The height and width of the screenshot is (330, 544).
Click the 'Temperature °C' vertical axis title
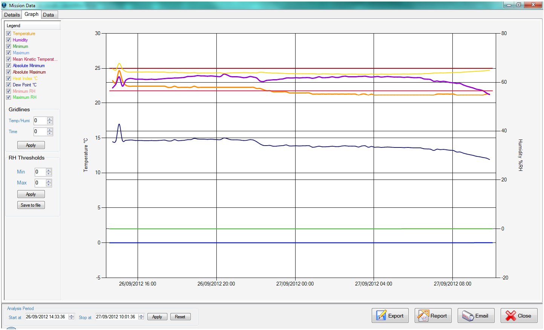click(x=86, y=155)
